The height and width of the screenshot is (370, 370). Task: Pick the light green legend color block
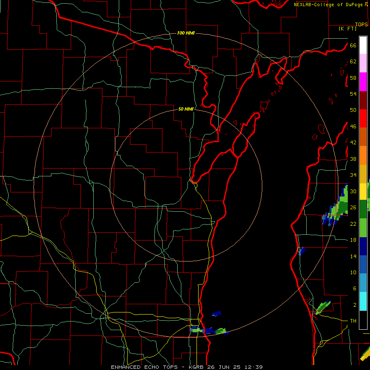(363, 228)
